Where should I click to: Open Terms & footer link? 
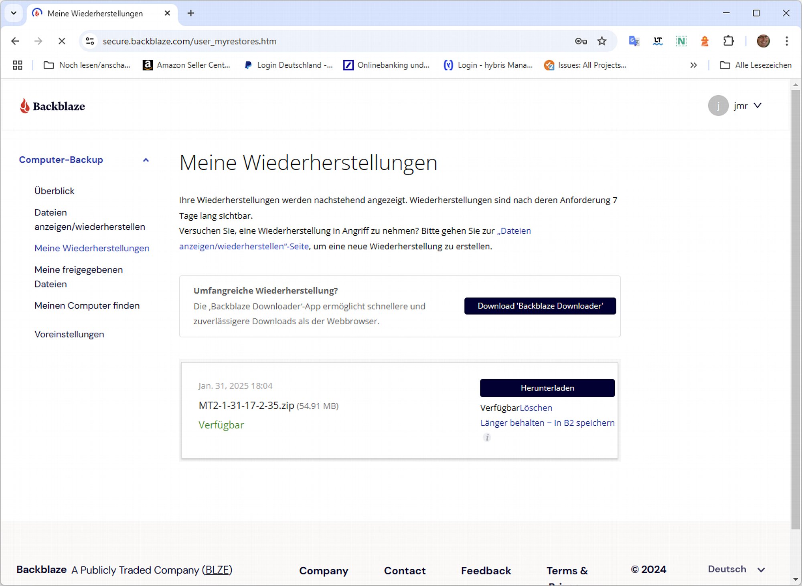click(567, 570)
